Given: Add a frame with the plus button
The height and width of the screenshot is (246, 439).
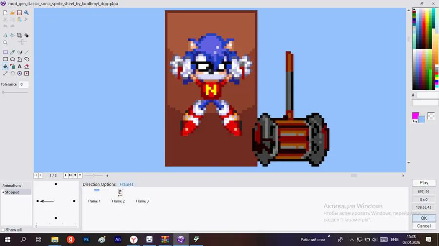Looking at the screenshot, I should (x=75, y=175).
